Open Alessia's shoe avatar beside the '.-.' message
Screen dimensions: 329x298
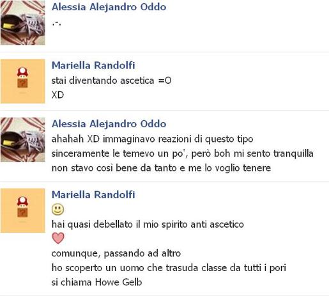click(23, 22)
